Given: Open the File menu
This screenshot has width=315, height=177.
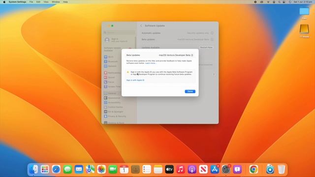Looking at the screenshot, I should [x=31, y=2].
